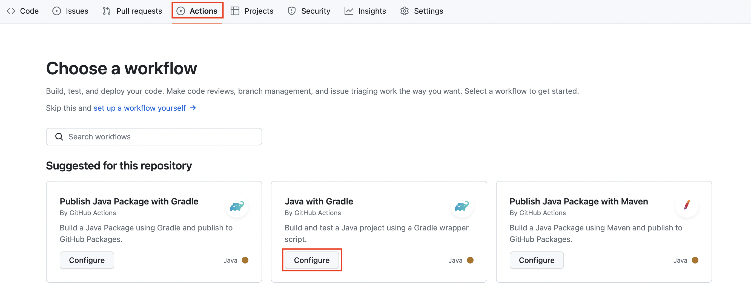Click Gradle elephant logo on Java with Gradle card

462,206
